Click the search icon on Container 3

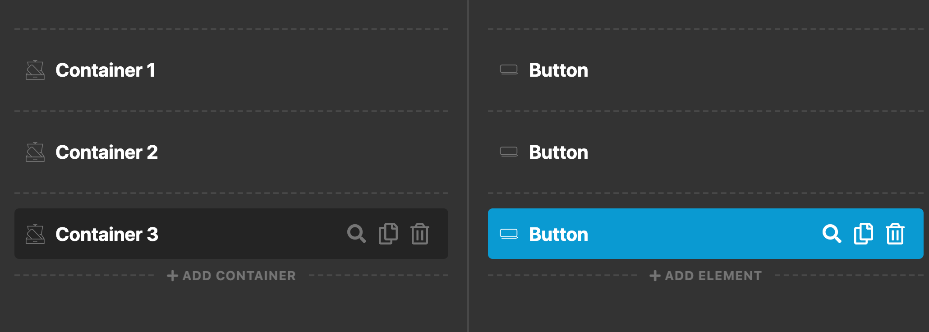(356, 234)
